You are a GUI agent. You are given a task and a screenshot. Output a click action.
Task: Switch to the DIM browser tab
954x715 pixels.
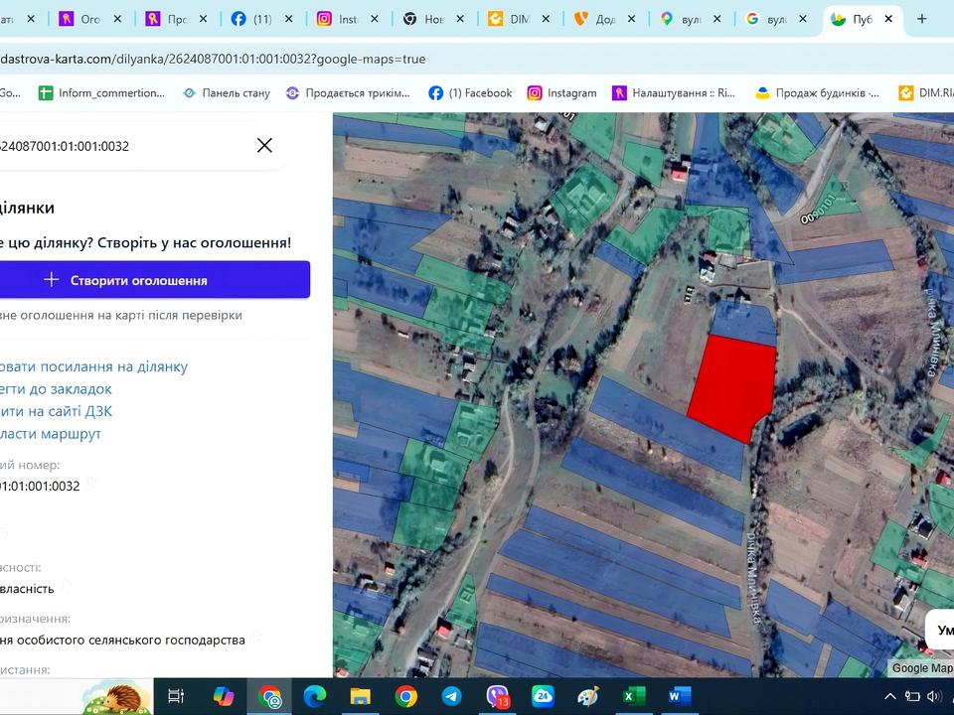click(x=510, y=19)
